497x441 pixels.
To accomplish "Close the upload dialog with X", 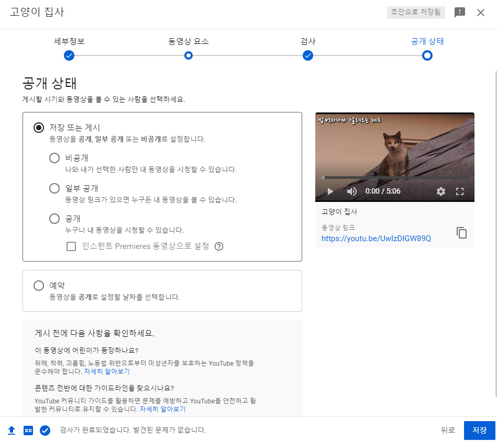I will (x=481, y=13).
